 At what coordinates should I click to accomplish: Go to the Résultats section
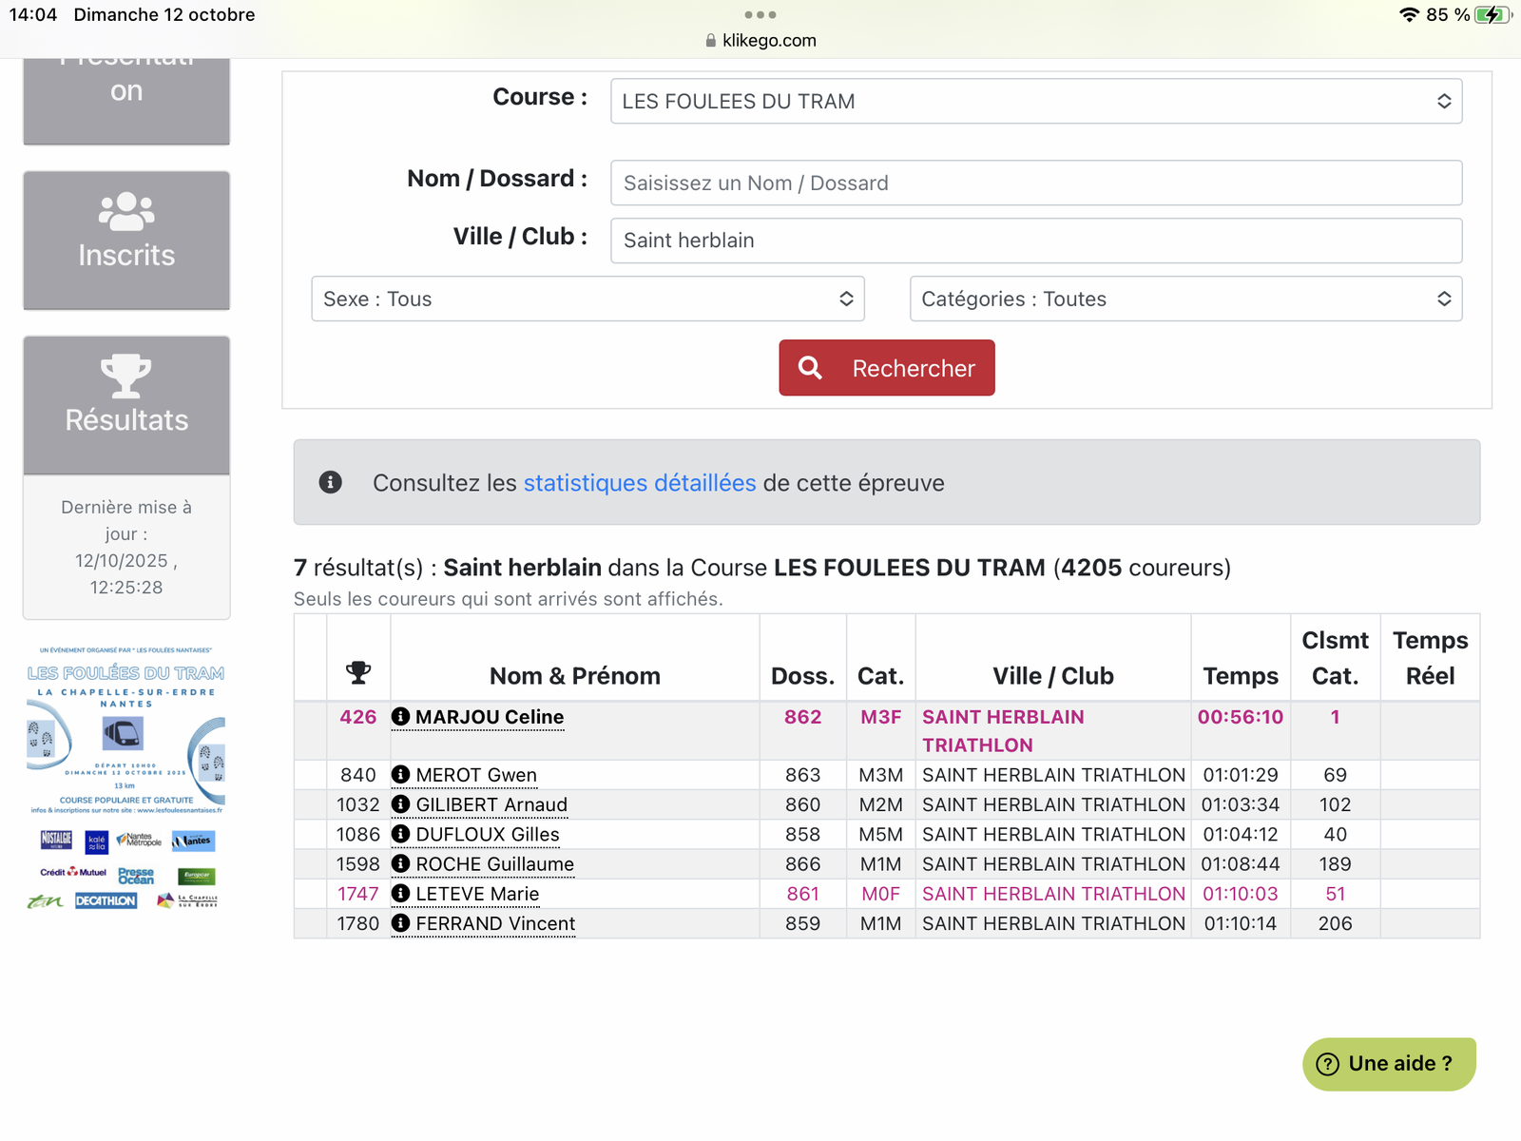pyautogui.click(x=126, y=404)
